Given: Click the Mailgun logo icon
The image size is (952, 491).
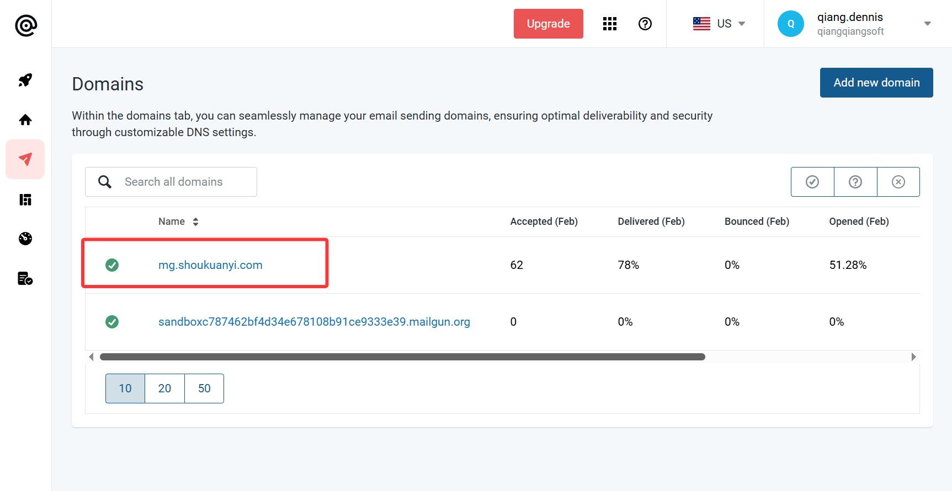Looking at the screenshot, I should point(26,25).
